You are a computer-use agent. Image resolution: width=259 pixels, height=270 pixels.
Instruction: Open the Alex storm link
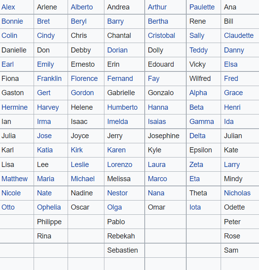[8, 7]
